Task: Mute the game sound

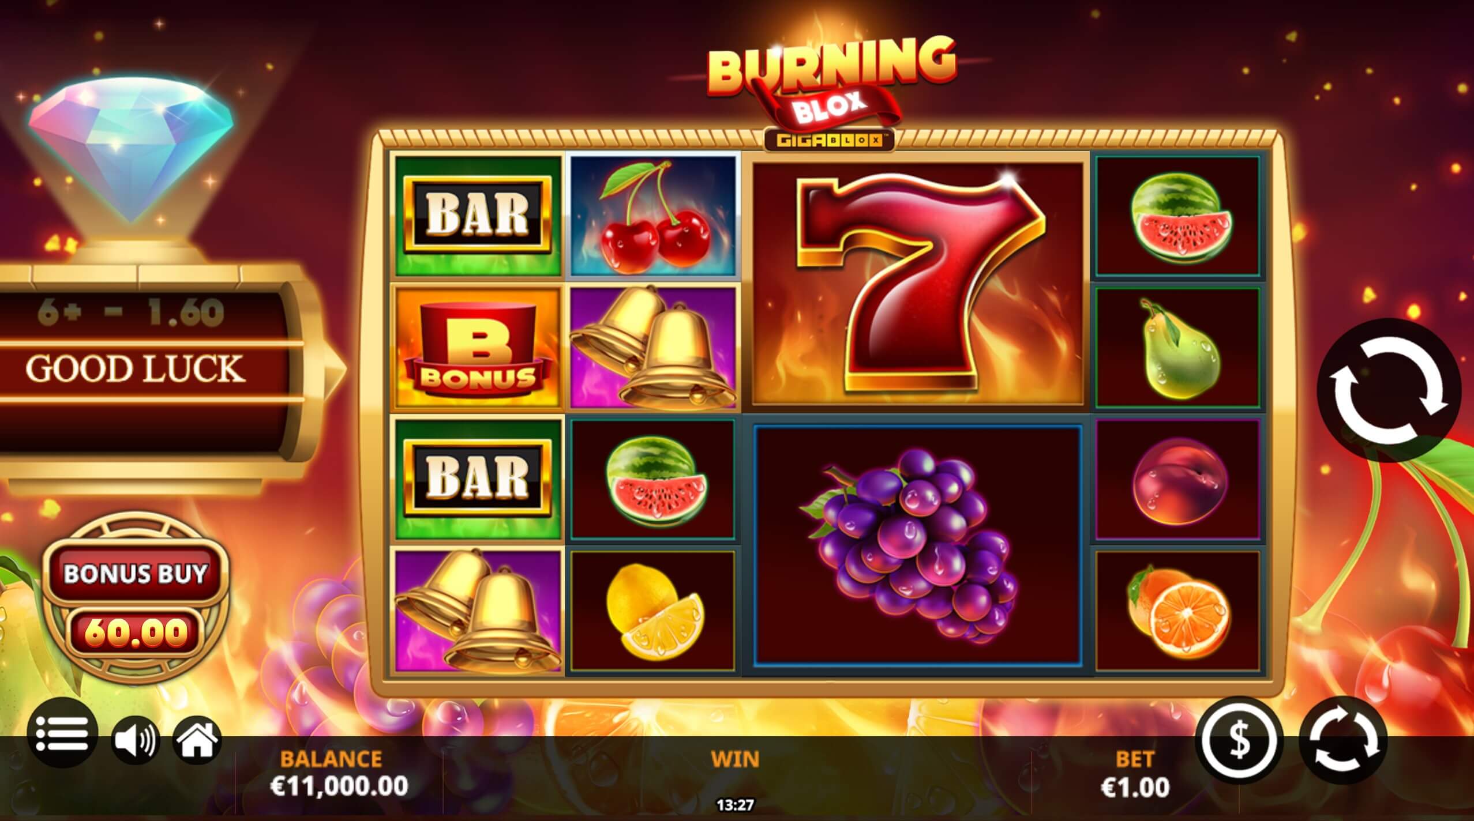Action: pos(134,739)
